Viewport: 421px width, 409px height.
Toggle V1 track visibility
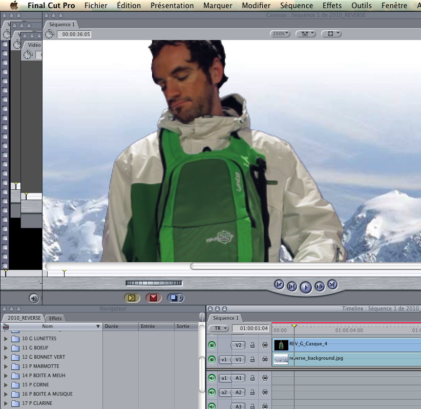212,360
